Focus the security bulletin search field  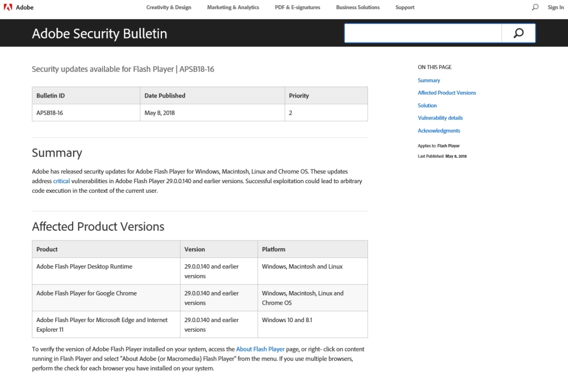423,33
